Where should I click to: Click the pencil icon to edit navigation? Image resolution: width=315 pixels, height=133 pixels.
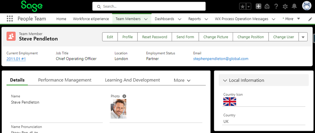point(310,19)
